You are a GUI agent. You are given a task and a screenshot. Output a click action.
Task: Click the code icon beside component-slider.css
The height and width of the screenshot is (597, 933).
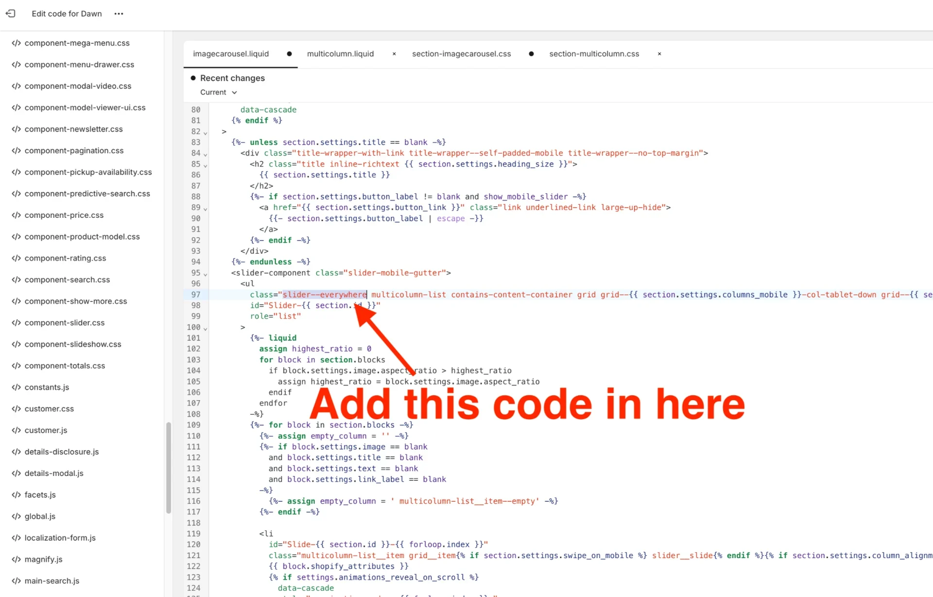click(x=16, y=322)
